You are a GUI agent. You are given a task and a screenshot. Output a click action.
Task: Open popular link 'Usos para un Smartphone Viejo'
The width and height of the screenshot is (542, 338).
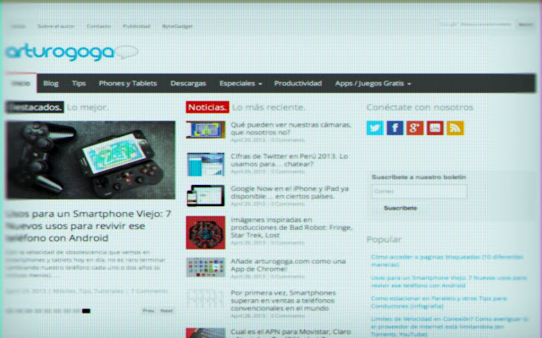(x=449, y=281)
